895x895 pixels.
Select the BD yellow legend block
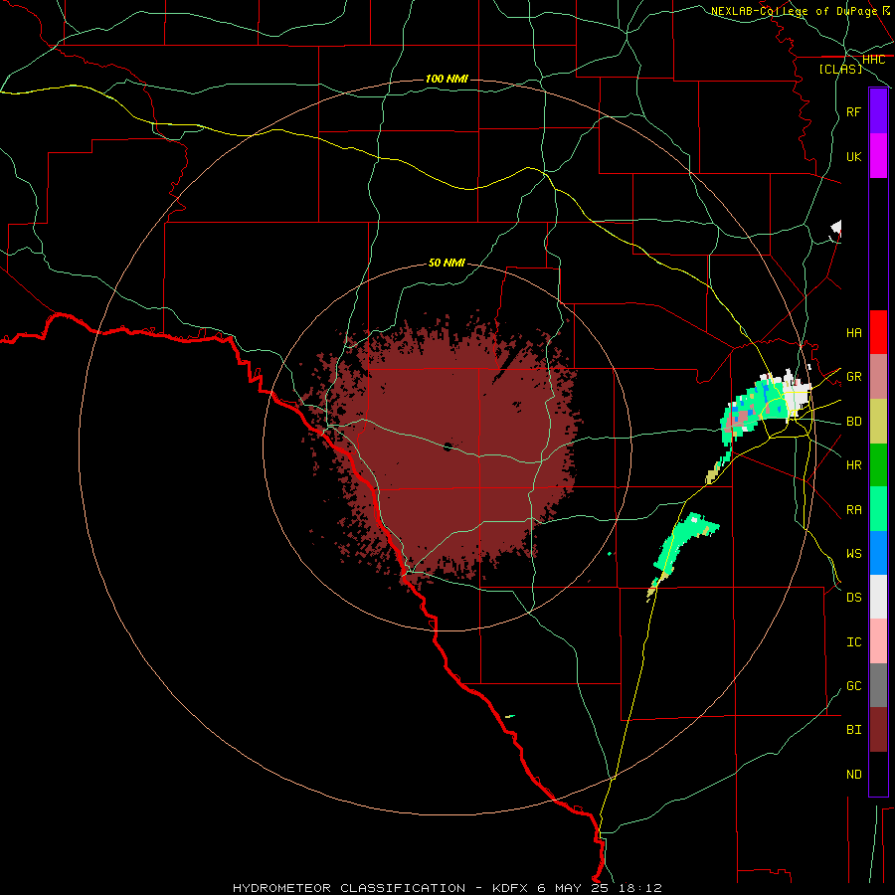pyautogui.click(x=878, y=422)
